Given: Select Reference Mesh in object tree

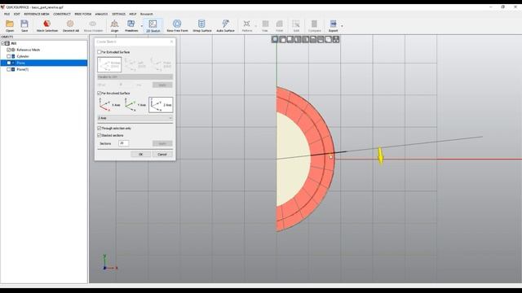Looking at the screenshot, I should point(29,50).
